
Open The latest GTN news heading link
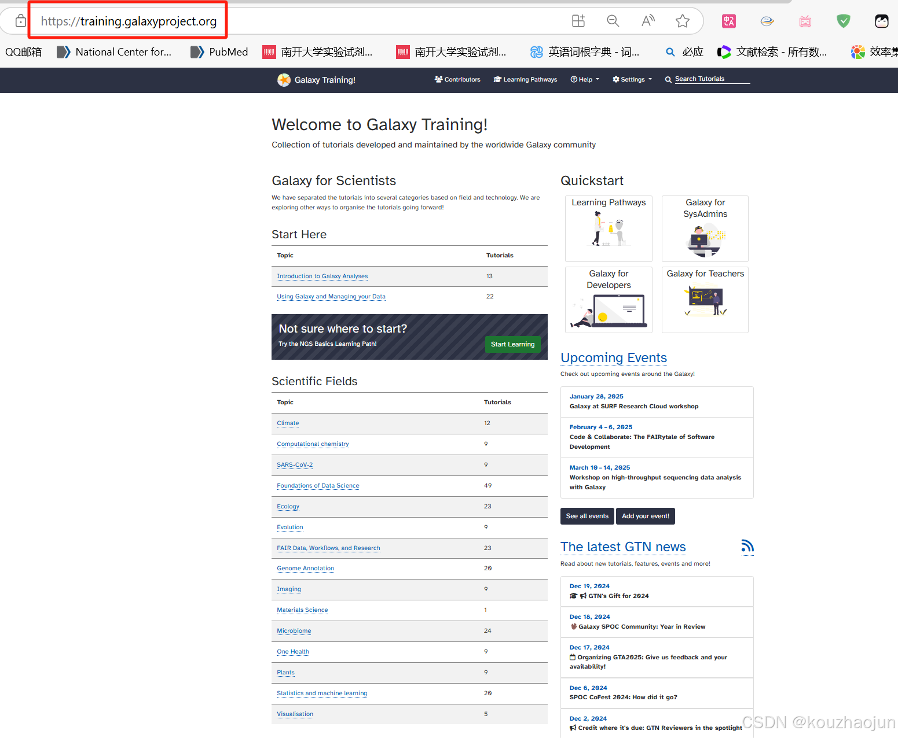point(623,547)
